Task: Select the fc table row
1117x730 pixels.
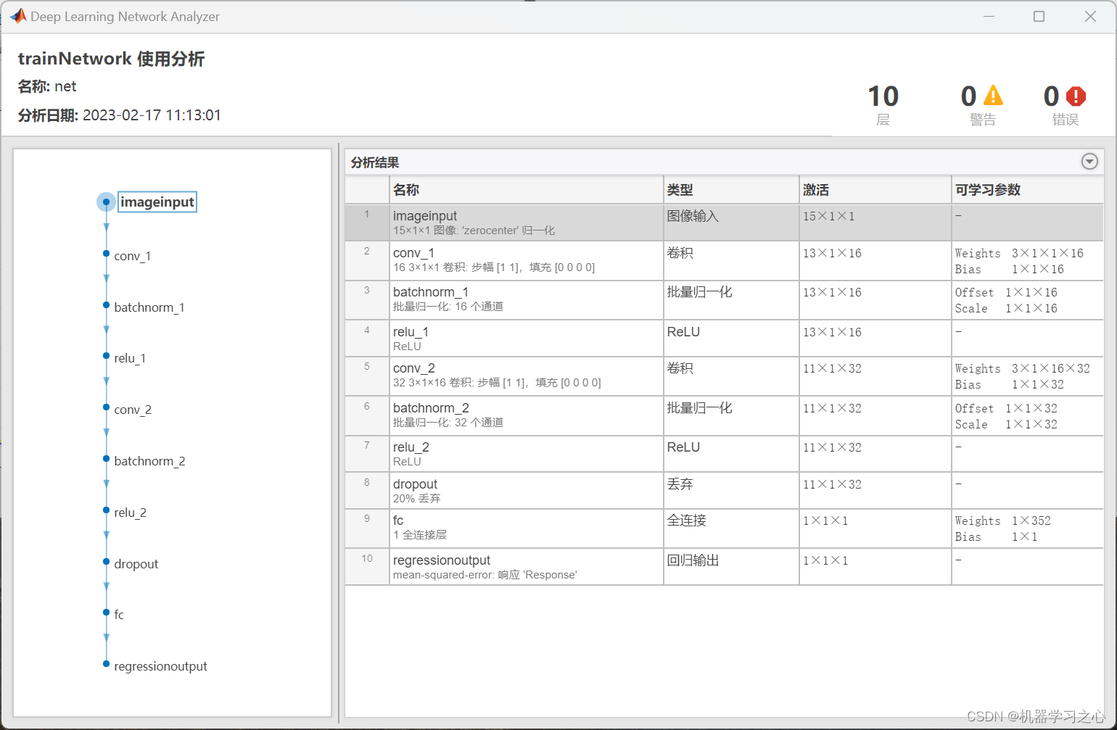Action: 724,528
